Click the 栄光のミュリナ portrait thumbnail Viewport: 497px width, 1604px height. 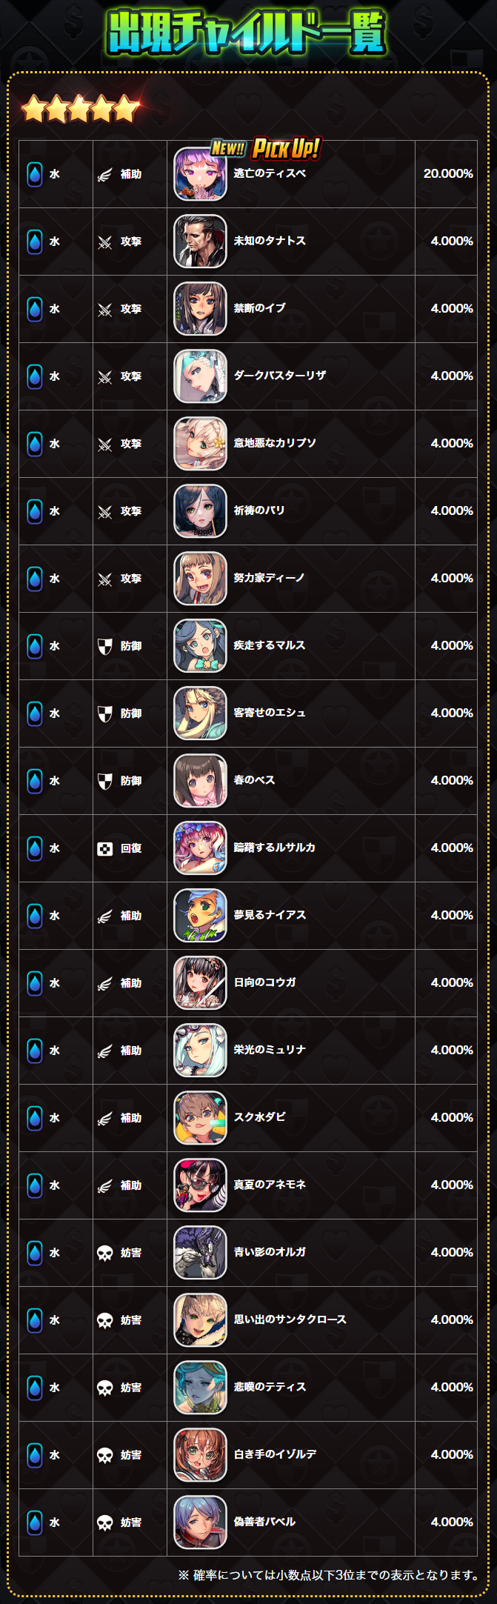click(x=200, y=1051)
